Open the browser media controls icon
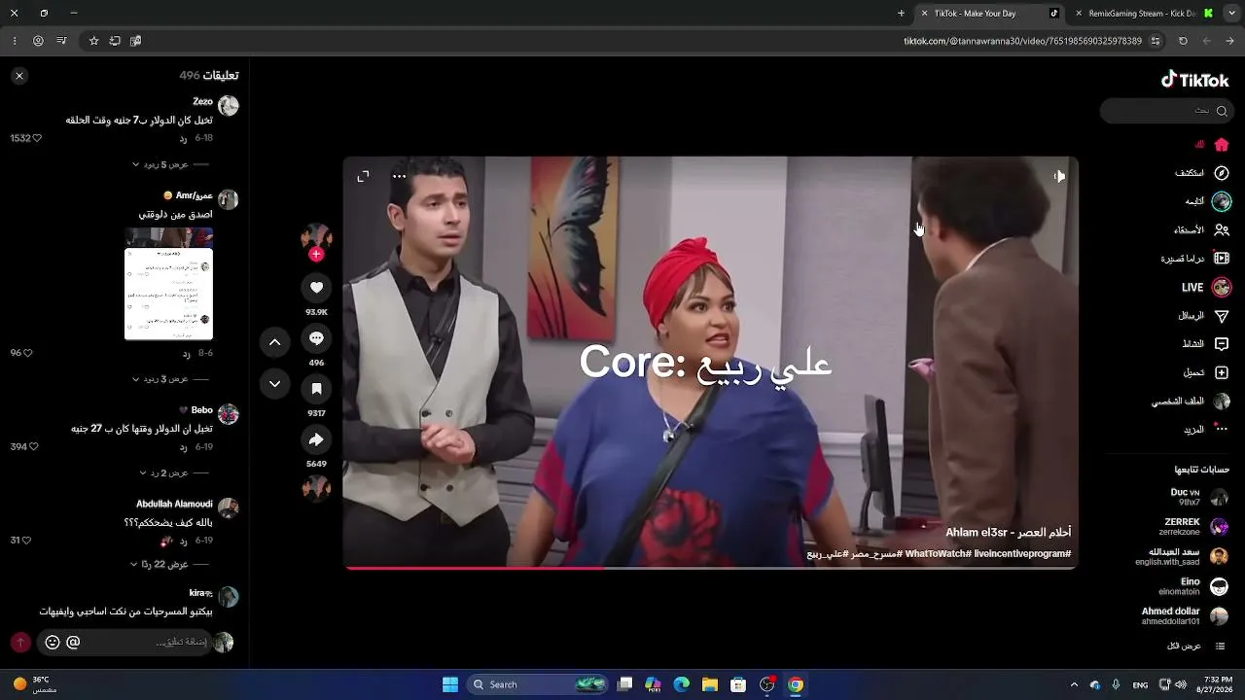The width and height of the screenshot is (1245, 700). [x=61, y=41]
